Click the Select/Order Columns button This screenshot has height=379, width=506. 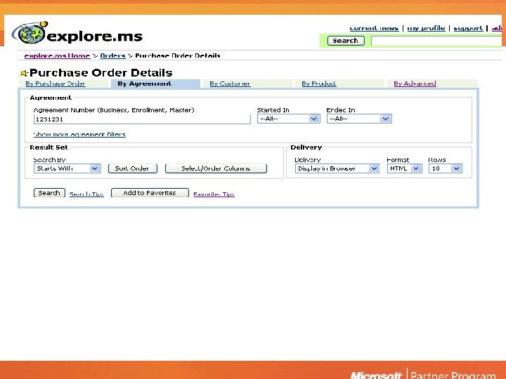point(216,168)
